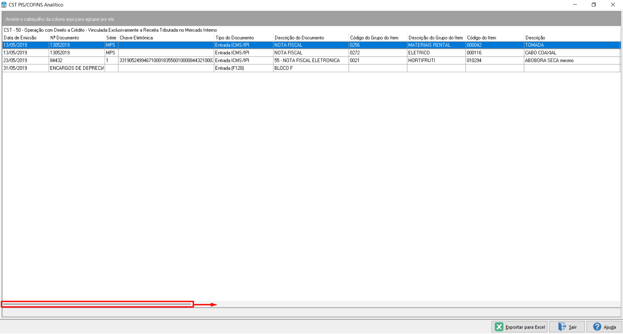Click the ENCARGOS DE DEPRECIA cell
This screenshot has height=334, width=623.
coord(77,68)
